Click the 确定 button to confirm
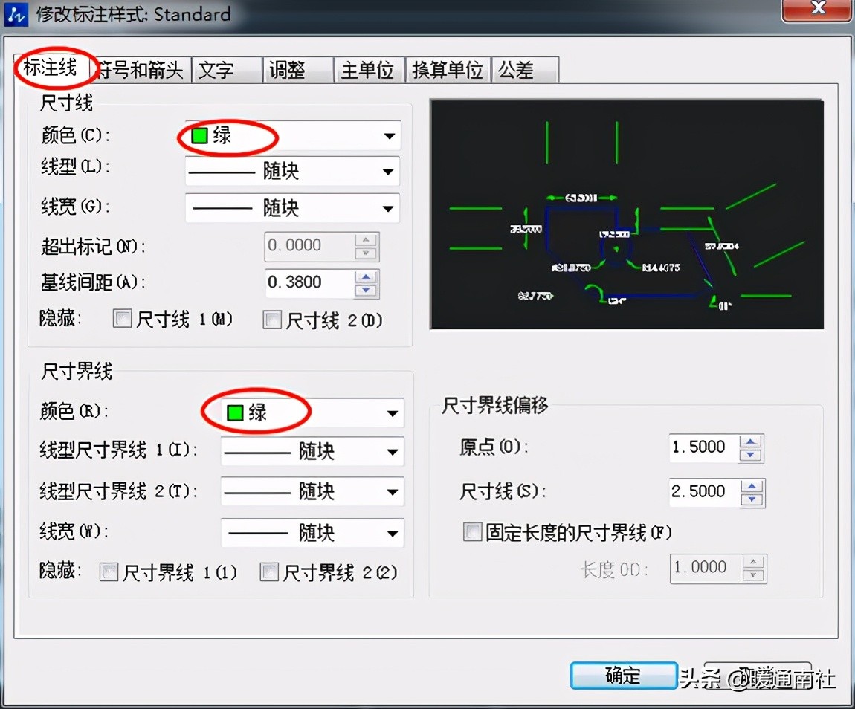Screen dimensions: 855x709 [x=623, y=676]
